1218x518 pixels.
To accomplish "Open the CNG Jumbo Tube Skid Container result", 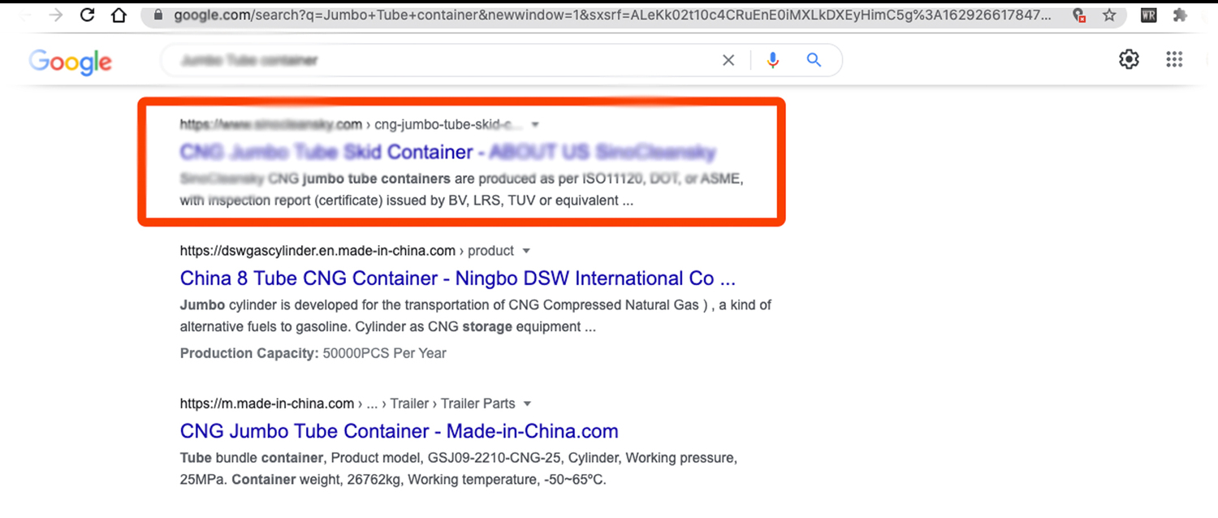I will tap(447, 152).
